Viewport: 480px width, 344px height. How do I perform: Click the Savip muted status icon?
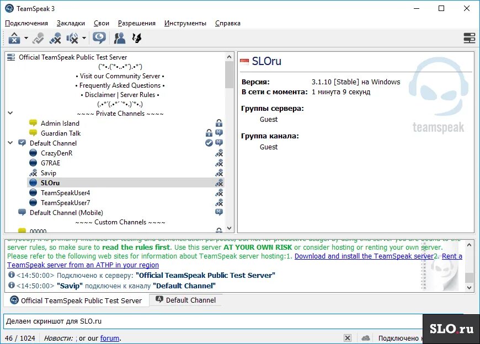[33, 173]
